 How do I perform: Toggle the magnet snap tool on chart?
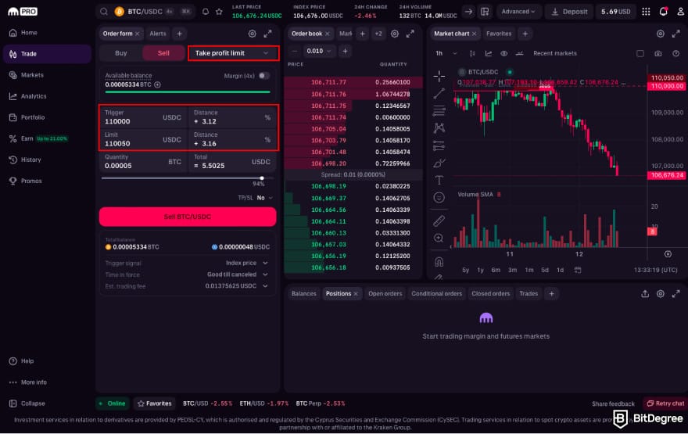[x=439, y=262]
